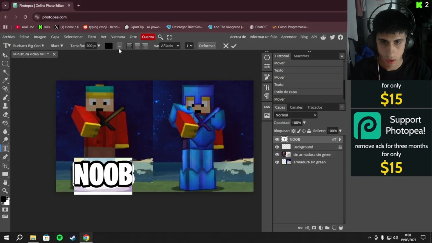Switch to the Canales tab
The width and height of the screenshot is (432, 243).
coord(296,107)
